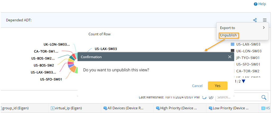Click the Cancel link
Viewport: 272px width, 113px height.
pyautogui.click(x=197, y=86)
